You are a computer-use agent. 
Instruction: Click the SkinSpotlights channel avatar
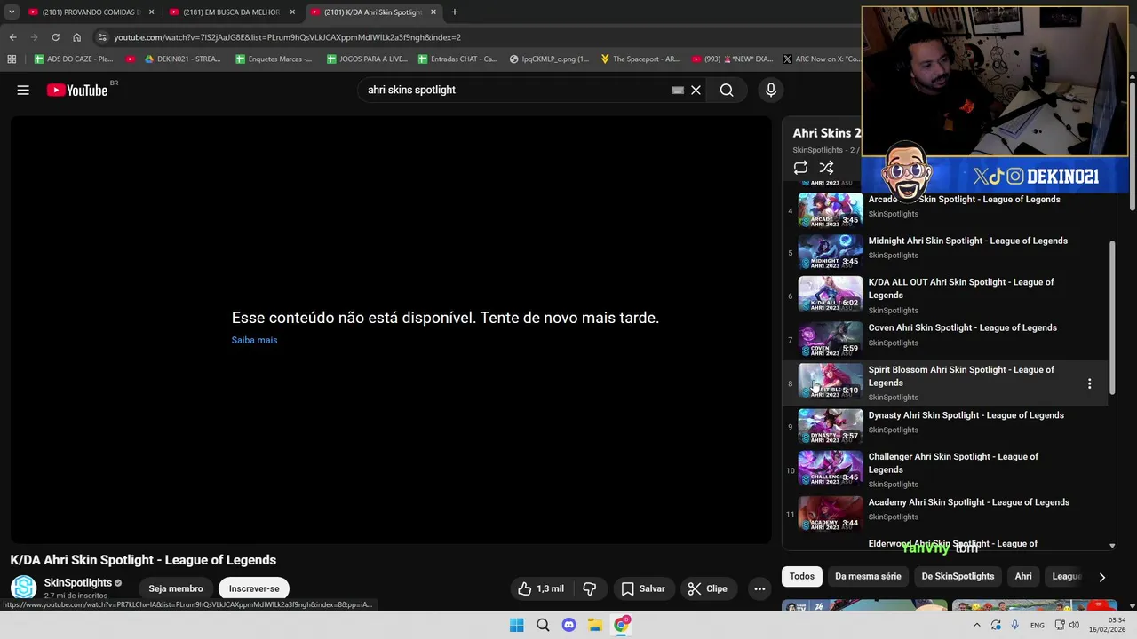[24, 588]
